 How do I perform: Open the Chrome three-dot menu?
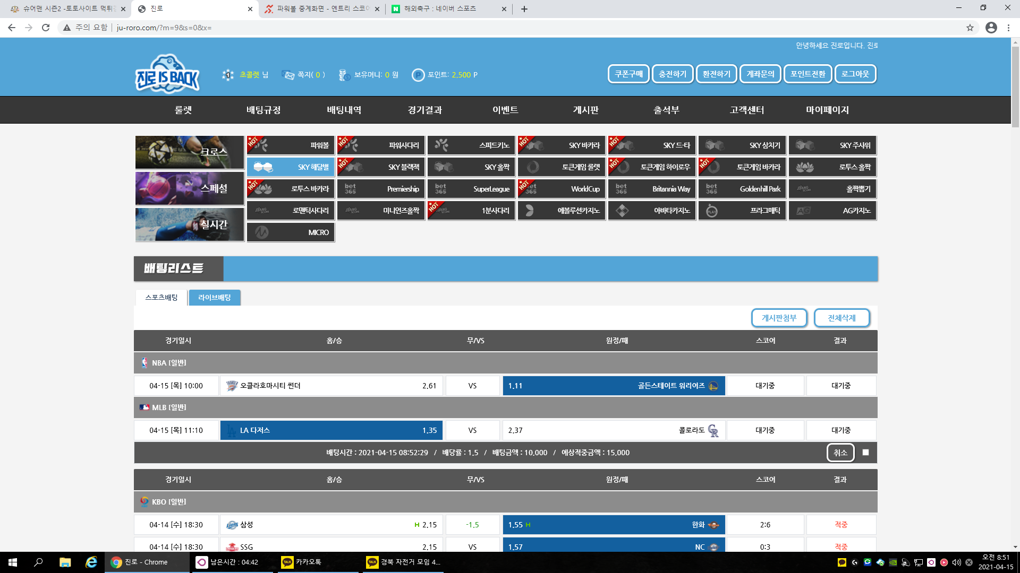[x=1008, y=28]
